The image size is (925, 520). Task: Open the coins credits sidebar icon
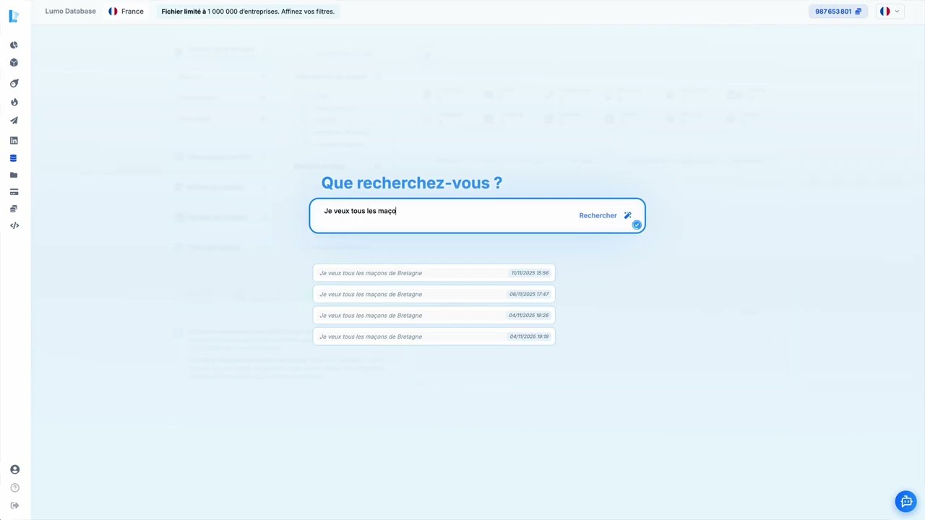point(14,209)
